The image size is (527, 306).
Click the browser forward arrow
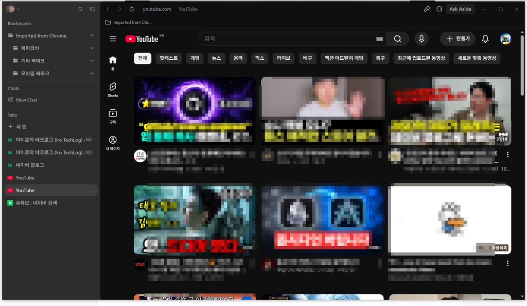point(119,9)
